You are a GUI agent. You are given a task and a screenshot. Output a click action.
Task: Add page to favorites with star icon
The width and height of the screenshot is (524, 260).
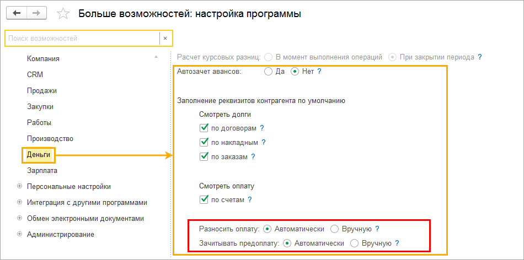click(64, 14)
